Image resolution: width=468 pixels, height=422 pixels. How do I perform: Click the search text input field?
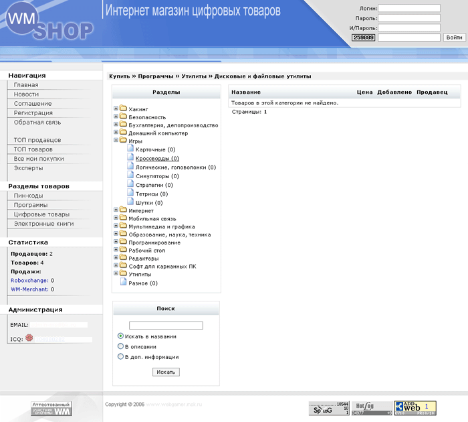click(166, 326)
